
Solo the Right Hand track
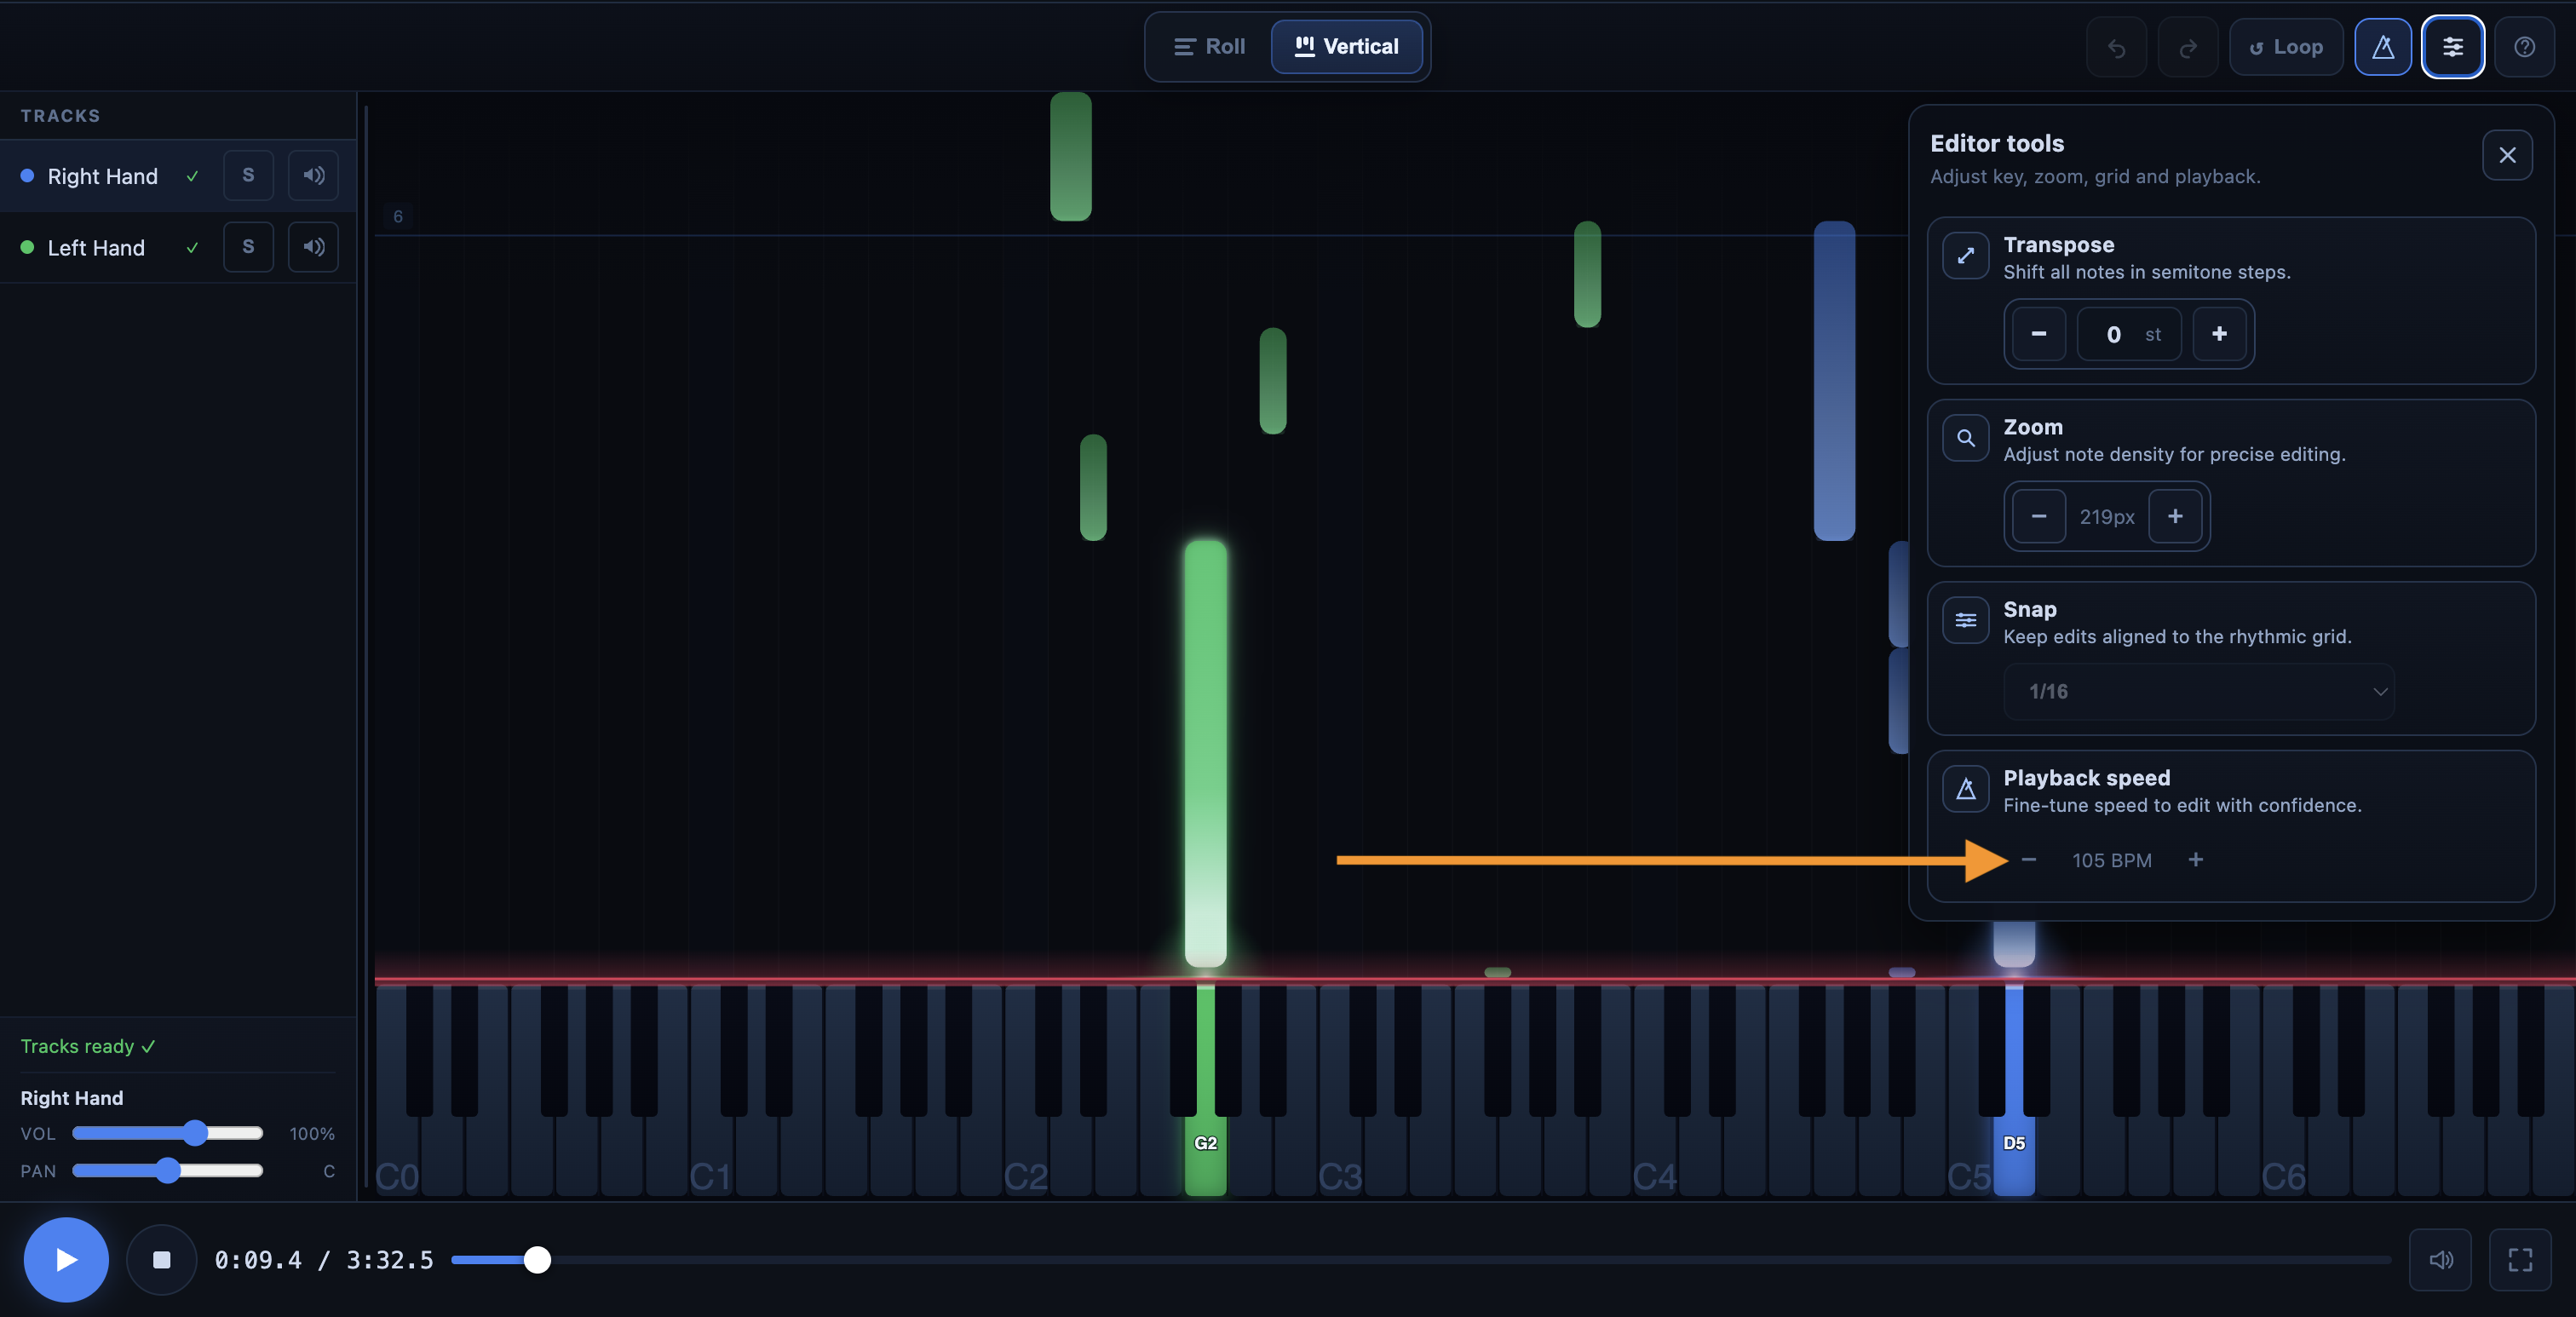[248, 175]
